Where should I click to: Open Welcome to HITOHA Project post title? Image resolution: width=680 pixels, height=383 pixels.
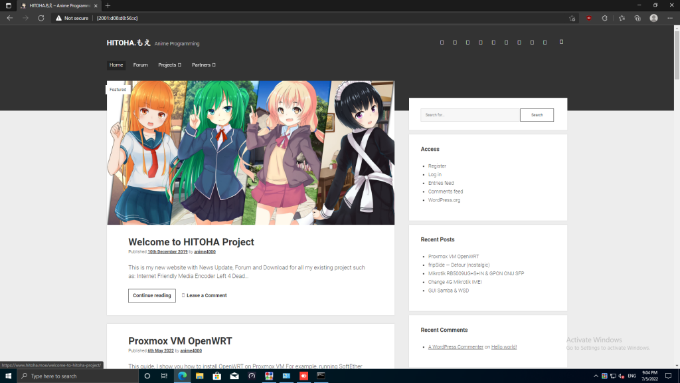click(x=191, y=242)
